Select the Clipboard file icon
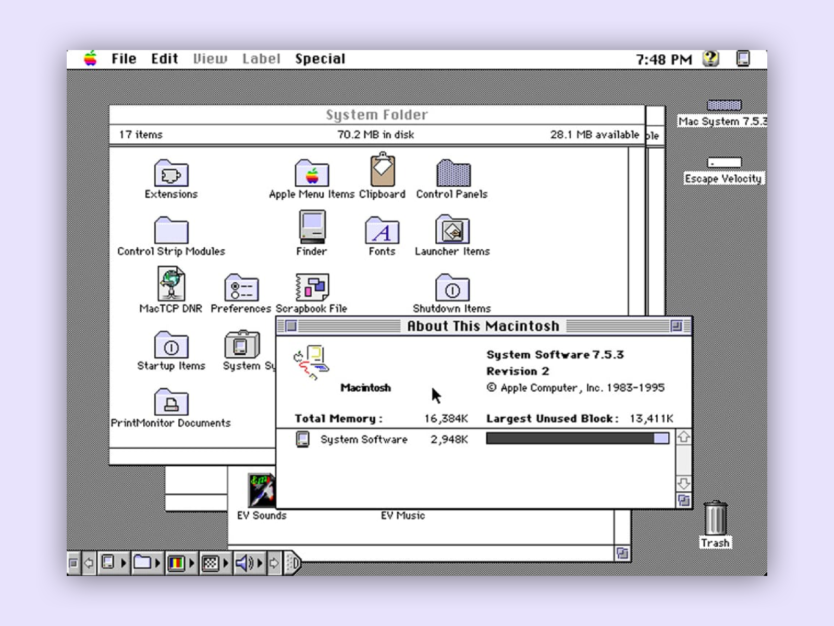Viewport: 834px width, 626px height. 382,170
